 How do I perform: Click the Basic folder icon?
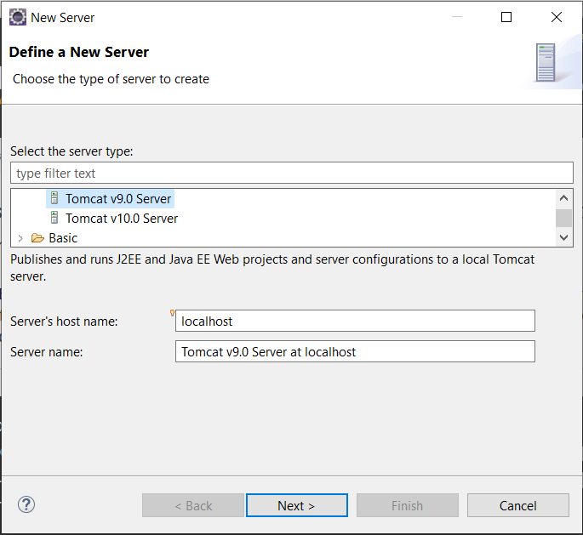point(37,238)
